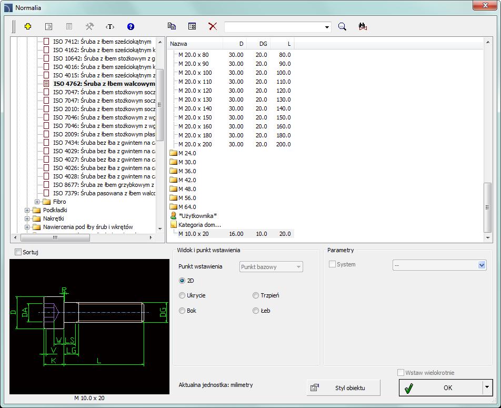Select the 2D radio button

coord(182,281)
